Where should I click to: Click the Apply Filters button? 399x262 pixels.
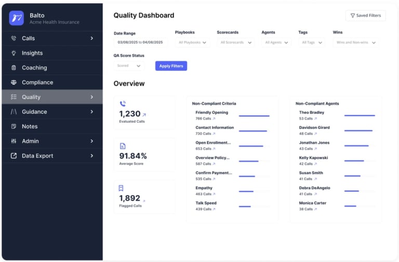pos(171,66)
